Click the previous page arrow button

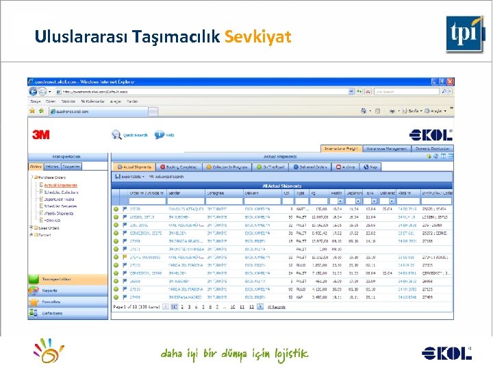166,306
